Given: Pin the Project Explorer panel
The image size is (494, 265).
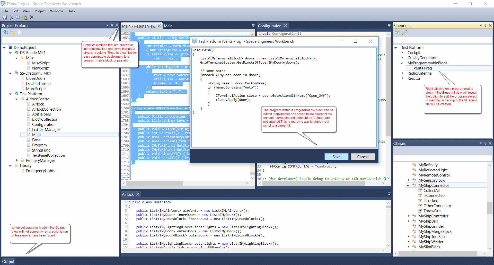Looking at the screenshot, I should 112,25.
